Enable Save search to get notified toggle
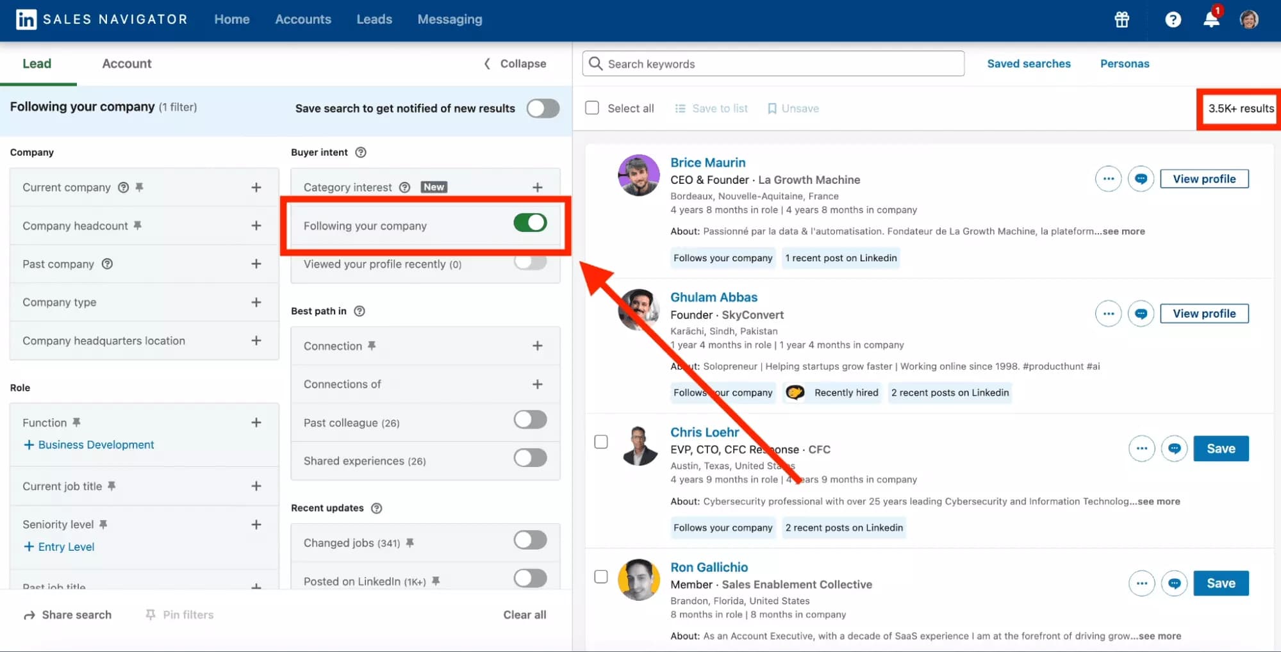The width and height of the screenshot is (1281, 652). (x=542, y=108)
